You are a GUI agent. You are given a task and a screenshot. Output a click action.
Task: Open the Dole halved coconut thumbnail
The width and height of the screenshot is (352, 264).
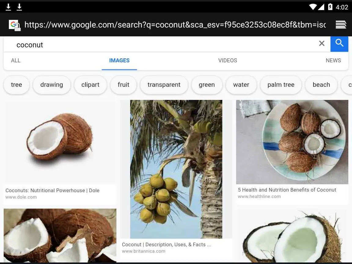(x=60, y=143)
